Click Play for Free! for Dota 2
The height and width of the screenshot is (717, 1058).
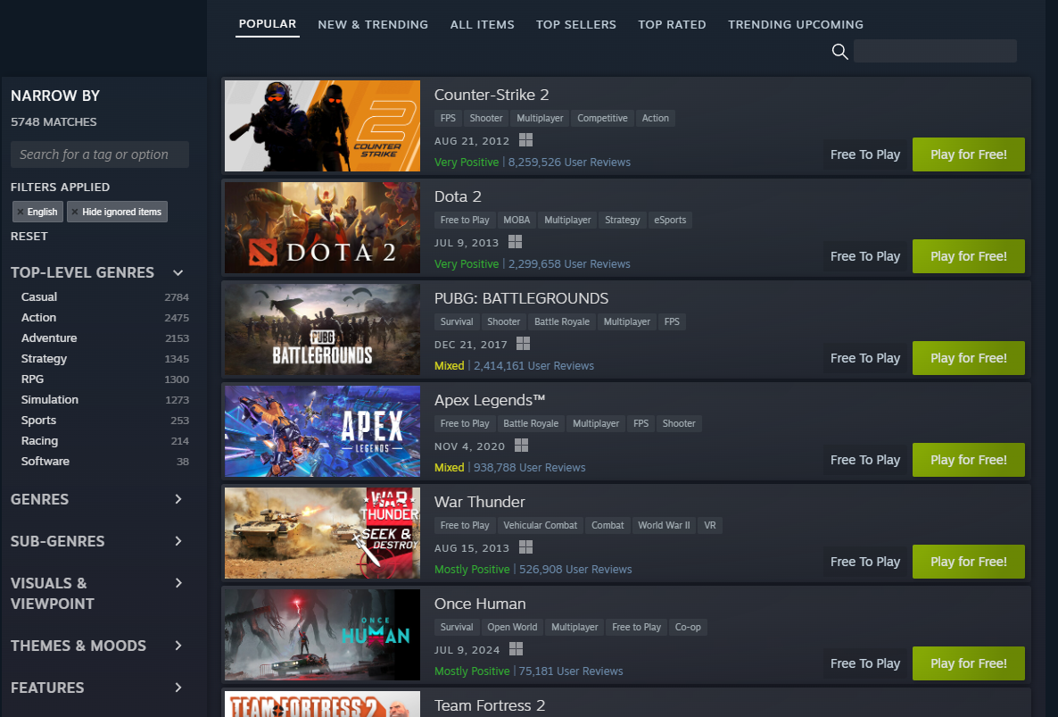pos(968,256)
